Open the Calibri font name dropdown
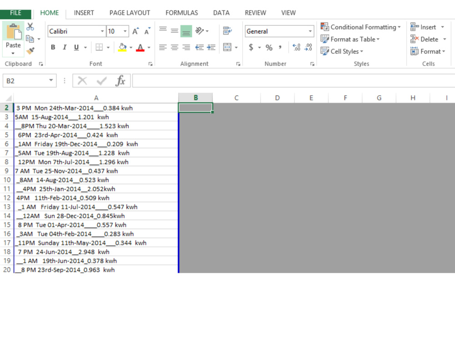This screenshot has height=341, width=455. [x=102, y=31]
